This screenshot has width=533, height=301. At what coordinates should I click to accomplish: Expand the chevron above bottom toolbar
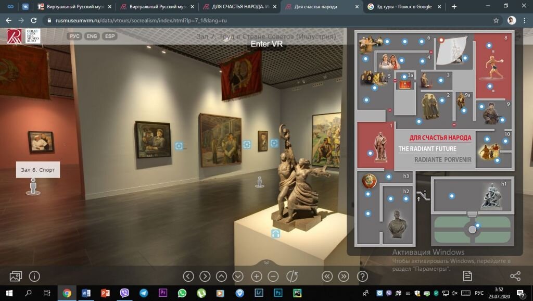click(266, 262)
